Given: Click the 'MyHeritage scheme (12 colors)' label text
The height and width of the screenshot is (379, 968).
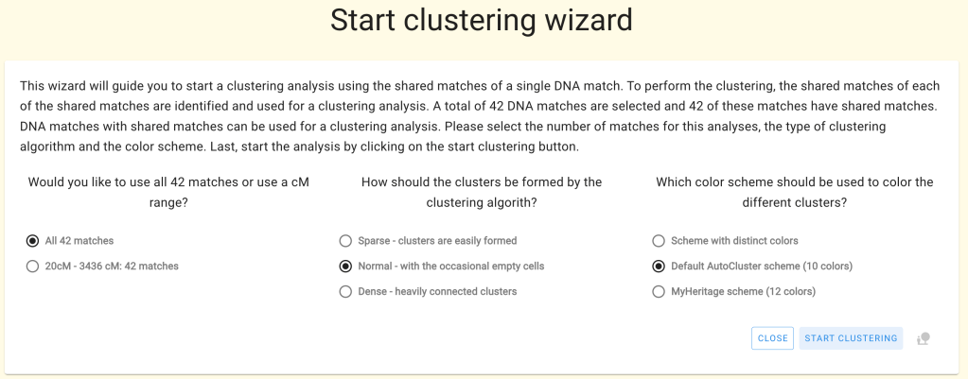Looking at the screenshot, I should (x=743, y=292).
